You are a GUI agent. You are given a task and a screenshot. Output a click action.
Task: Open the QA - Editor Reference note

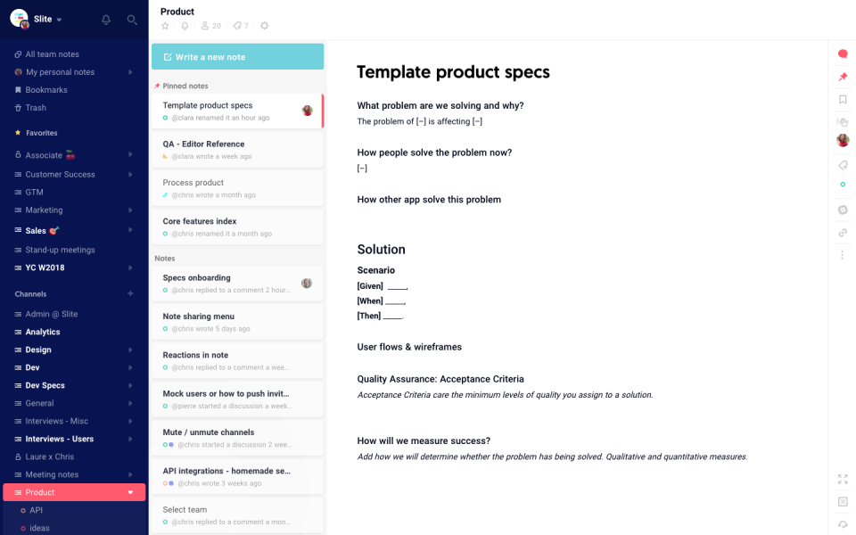point(203,144)
